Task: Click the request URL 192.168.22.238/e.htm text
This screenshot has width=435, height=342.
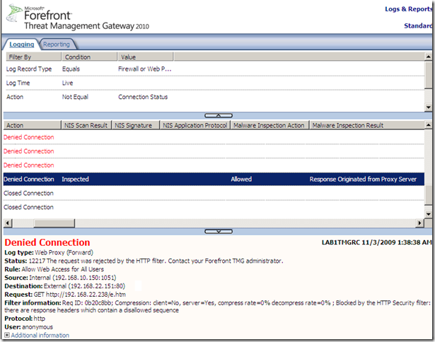Action: click(x=86, y=295)
